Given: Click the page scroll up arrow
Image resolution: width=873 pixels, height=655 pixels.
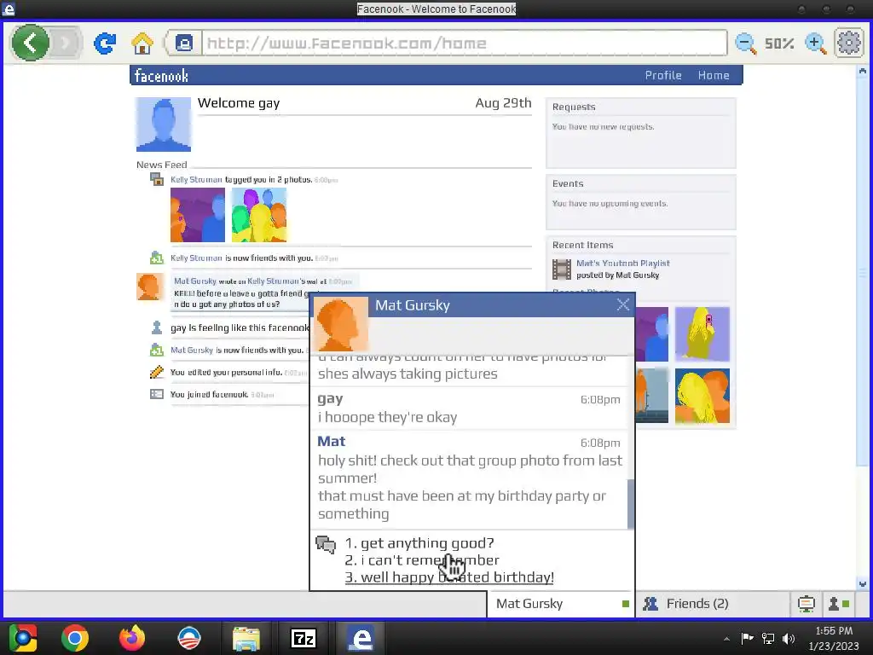Looking at the screenshot, I should 863,71.
